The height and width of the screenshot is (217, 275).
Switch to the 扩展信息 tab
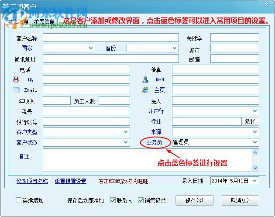(45, 22)
